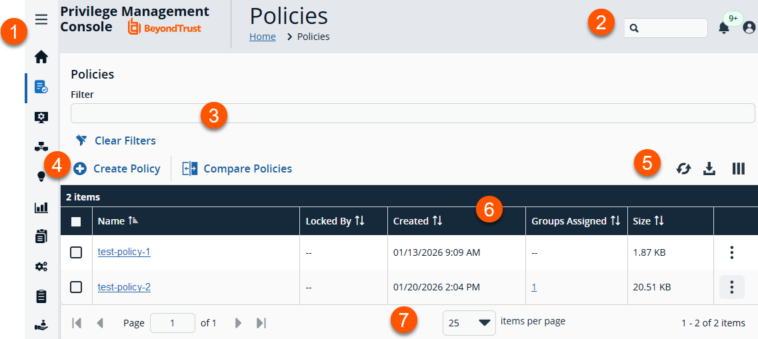Sort by Created column
This screenshot has width=758, height=339.
[417, 221]
